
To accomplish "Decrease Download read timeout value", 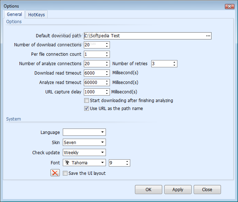I will (x=107, y=75).
